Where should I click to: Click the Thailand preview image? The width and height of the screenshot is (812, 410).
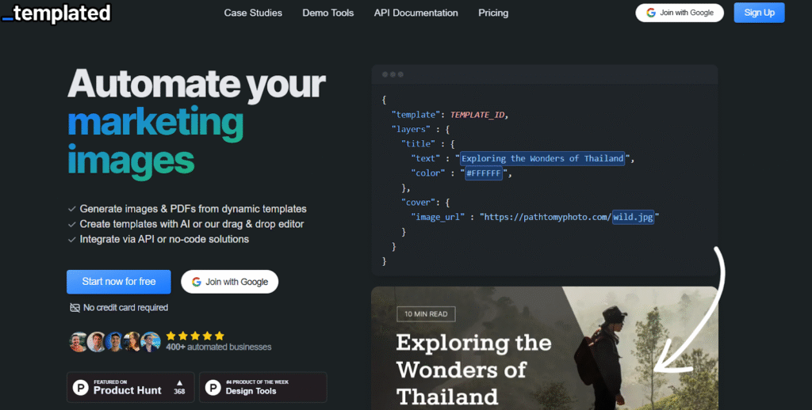(x=544, y=348)
